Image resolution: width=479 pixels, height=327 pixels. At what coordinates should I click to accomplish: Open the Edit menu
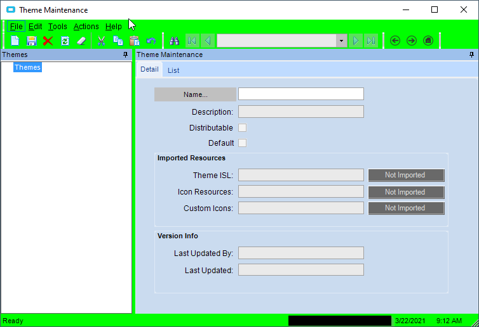pos(35,27)
